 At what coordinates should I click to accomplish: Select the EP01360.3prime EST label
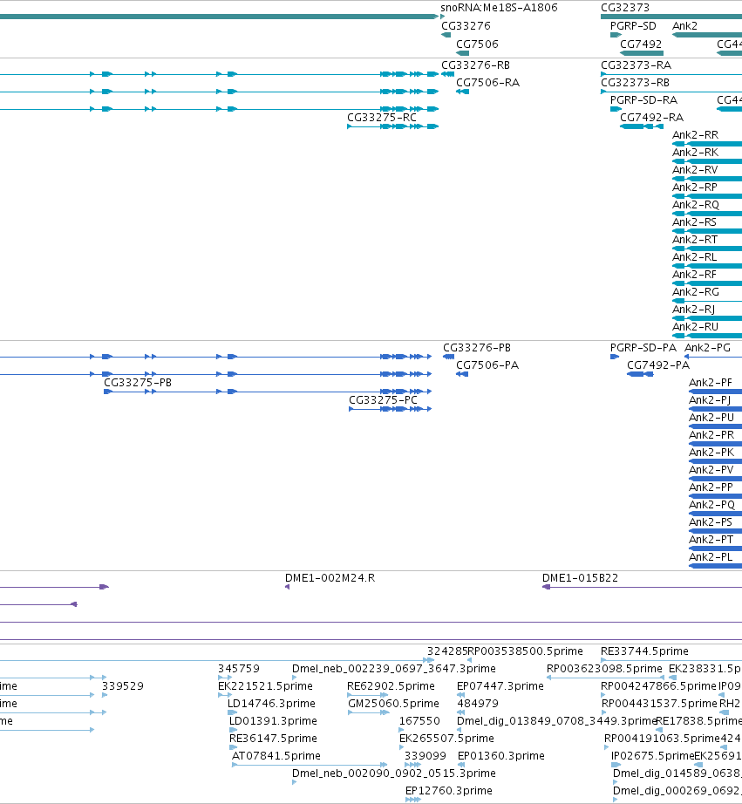(x=501, y=756)
